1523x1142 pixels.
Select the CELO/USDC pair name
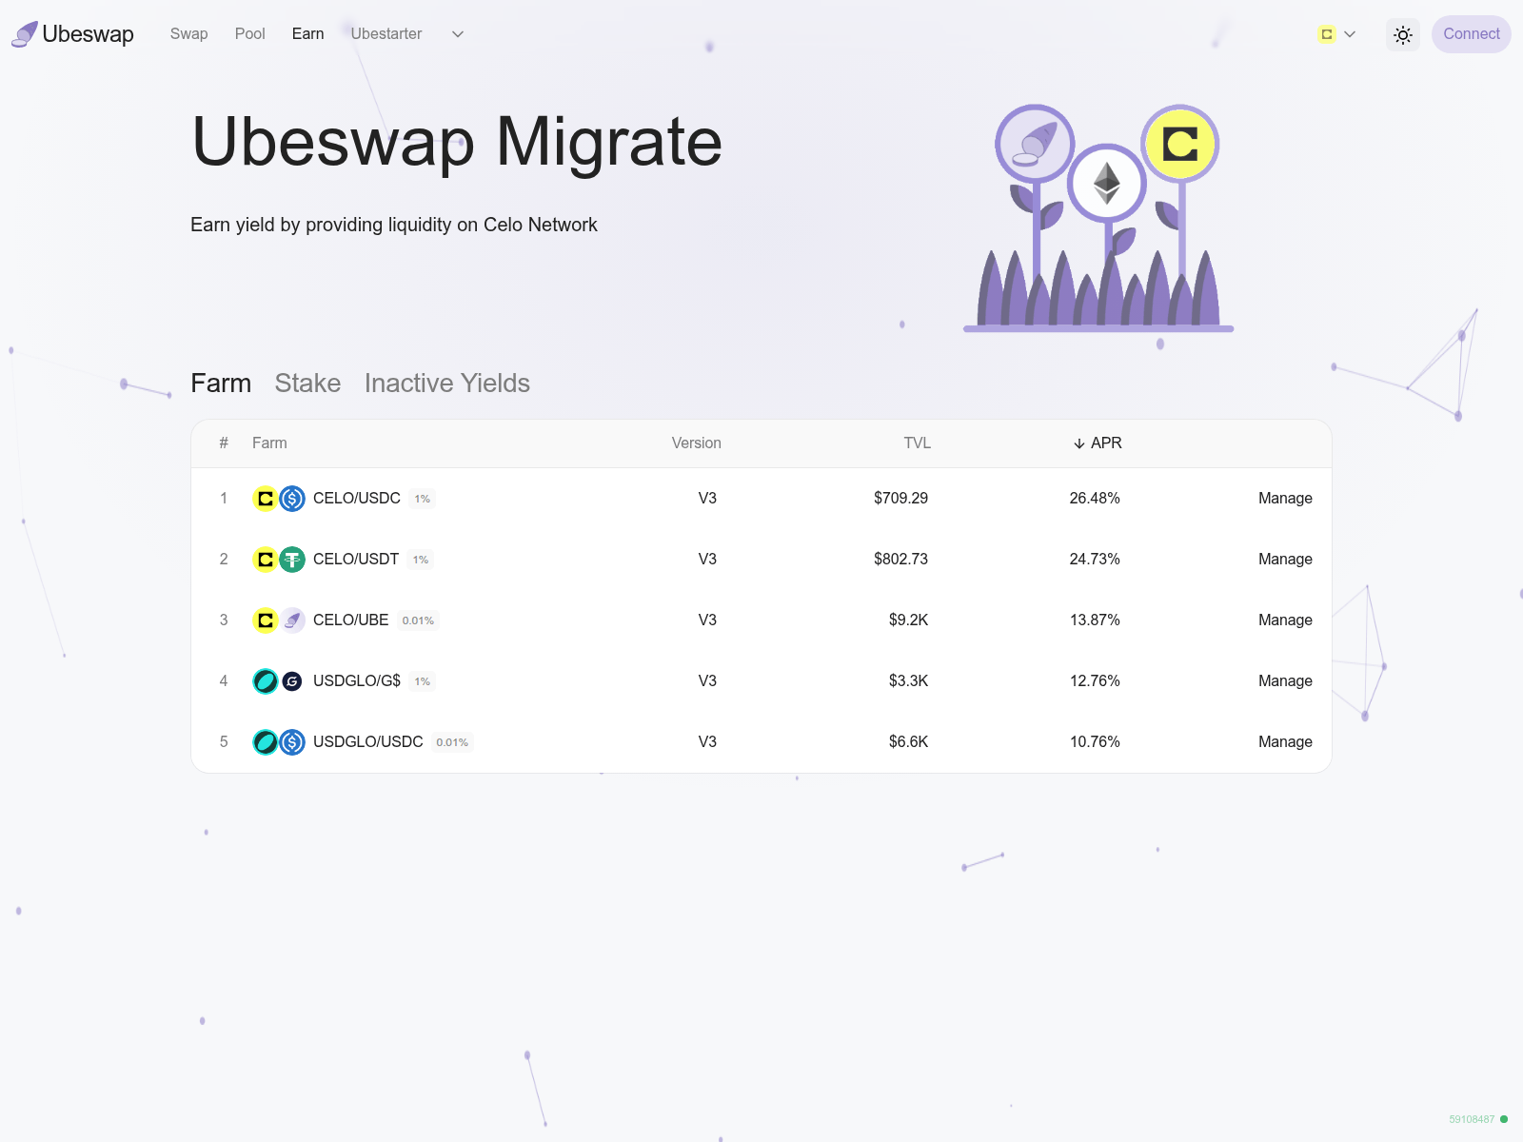pyautogui.click(x=357, y=498)
